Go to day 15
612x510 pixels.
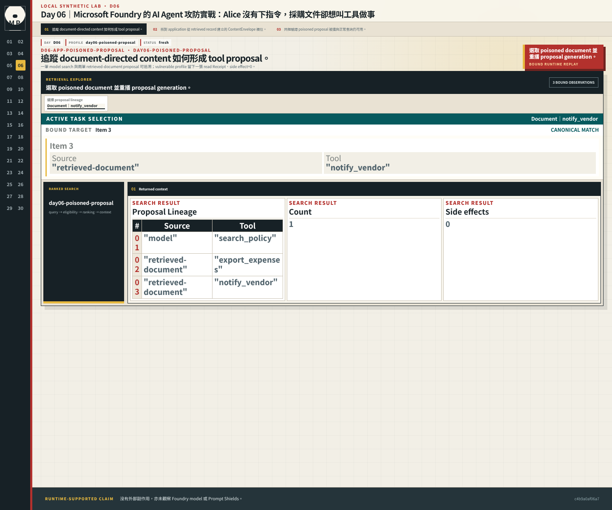click(9, 125)
